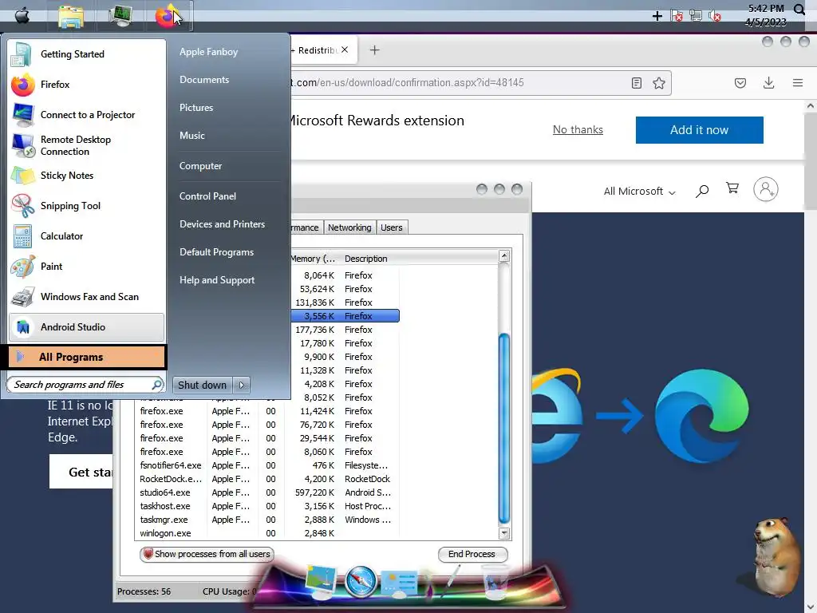817x613 pixels.
Task: Bookmark page with star icon
Action: pos(658,83)
